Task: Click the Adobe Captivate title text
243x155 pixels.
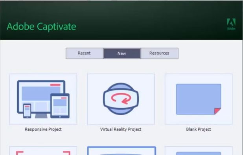Action: [41, 27]
